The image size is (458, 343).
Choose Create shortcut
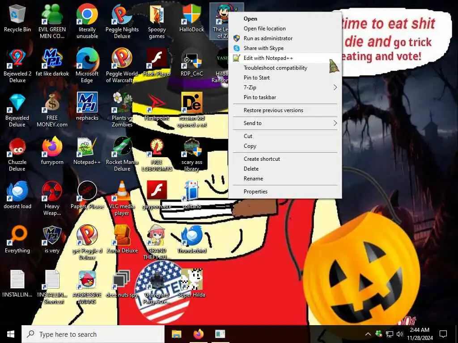(285, 159)
